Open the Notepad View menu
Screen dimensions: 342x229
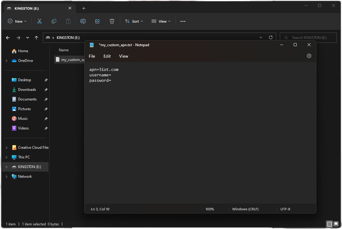coord(124,56)
